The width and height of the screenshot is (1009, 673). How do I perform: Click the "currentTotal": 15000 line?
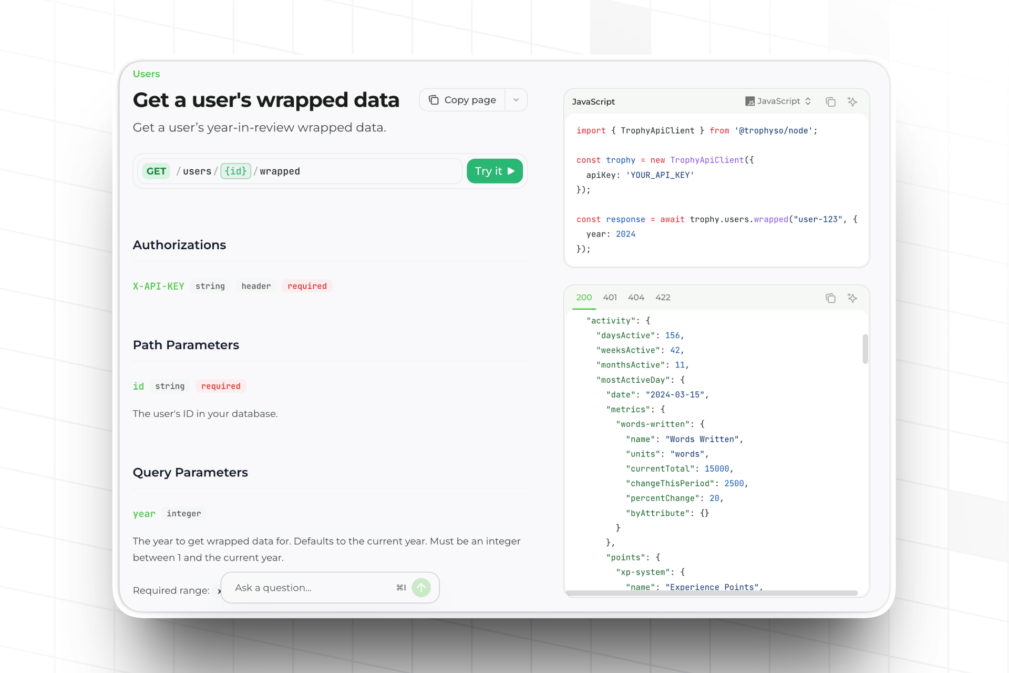pyautogui.click(x=679, y=469)
